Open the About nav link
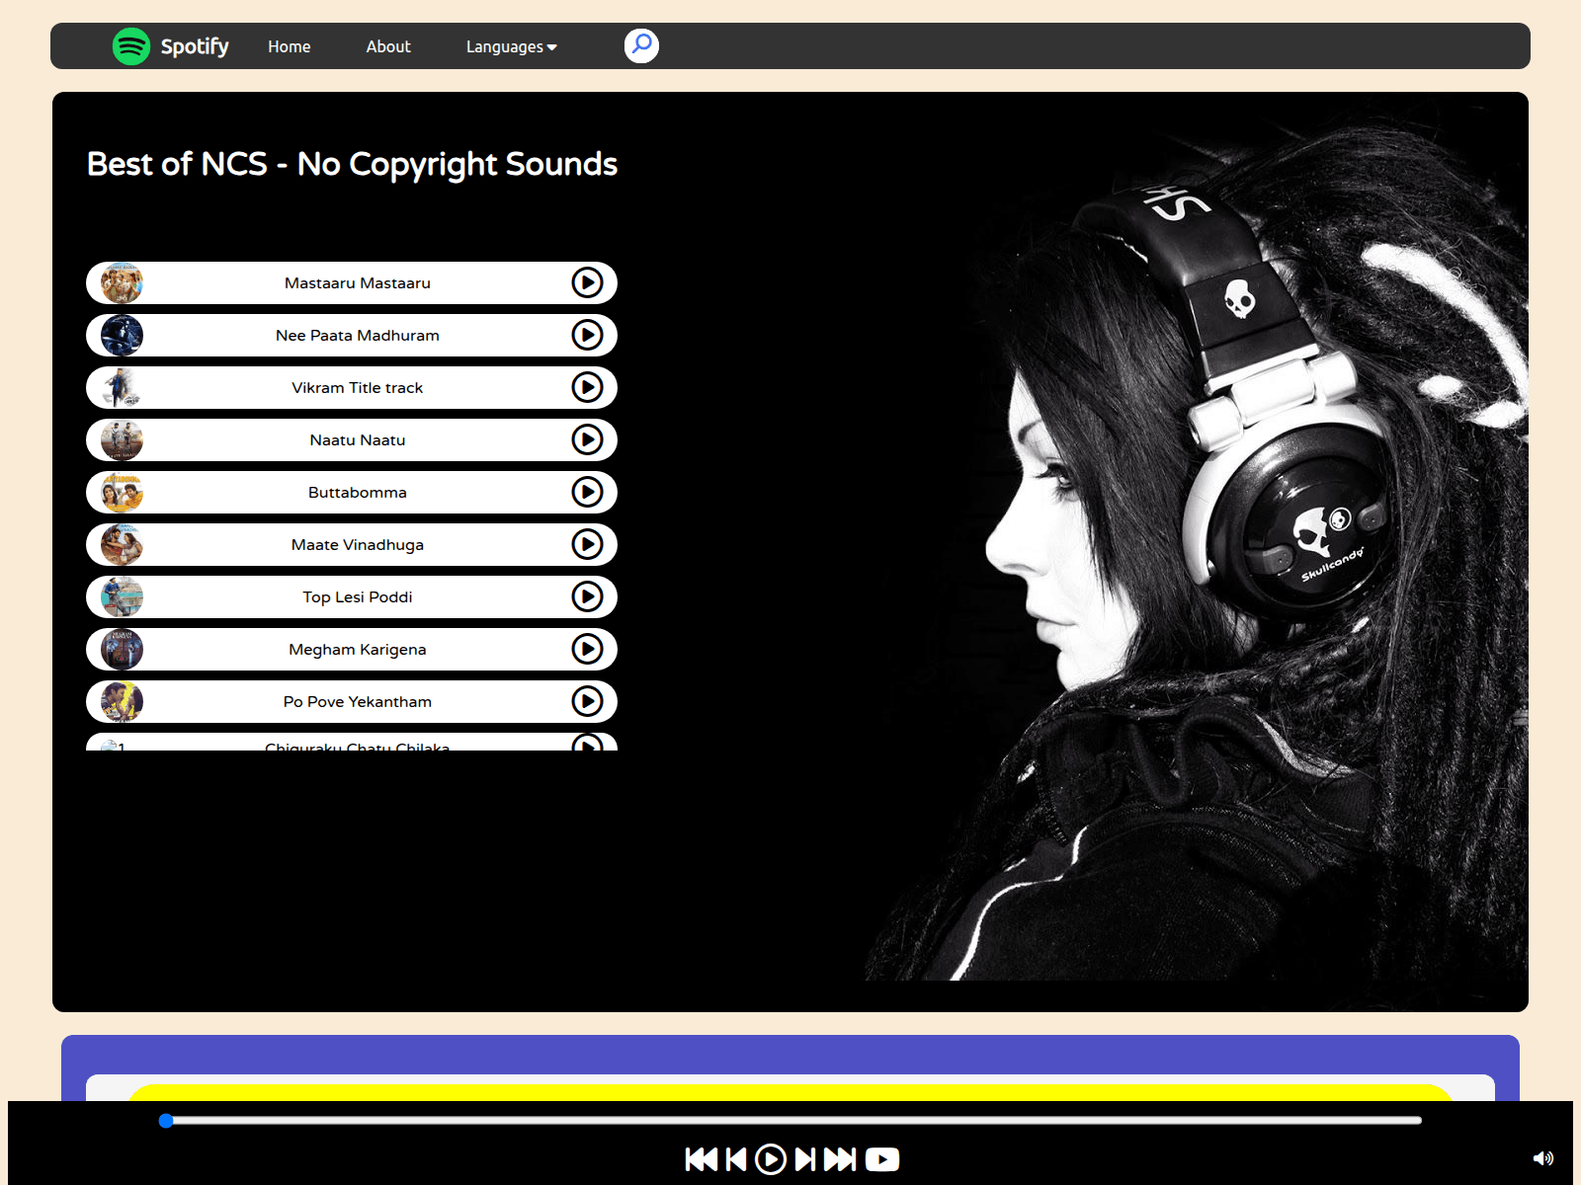 point(388,46)
